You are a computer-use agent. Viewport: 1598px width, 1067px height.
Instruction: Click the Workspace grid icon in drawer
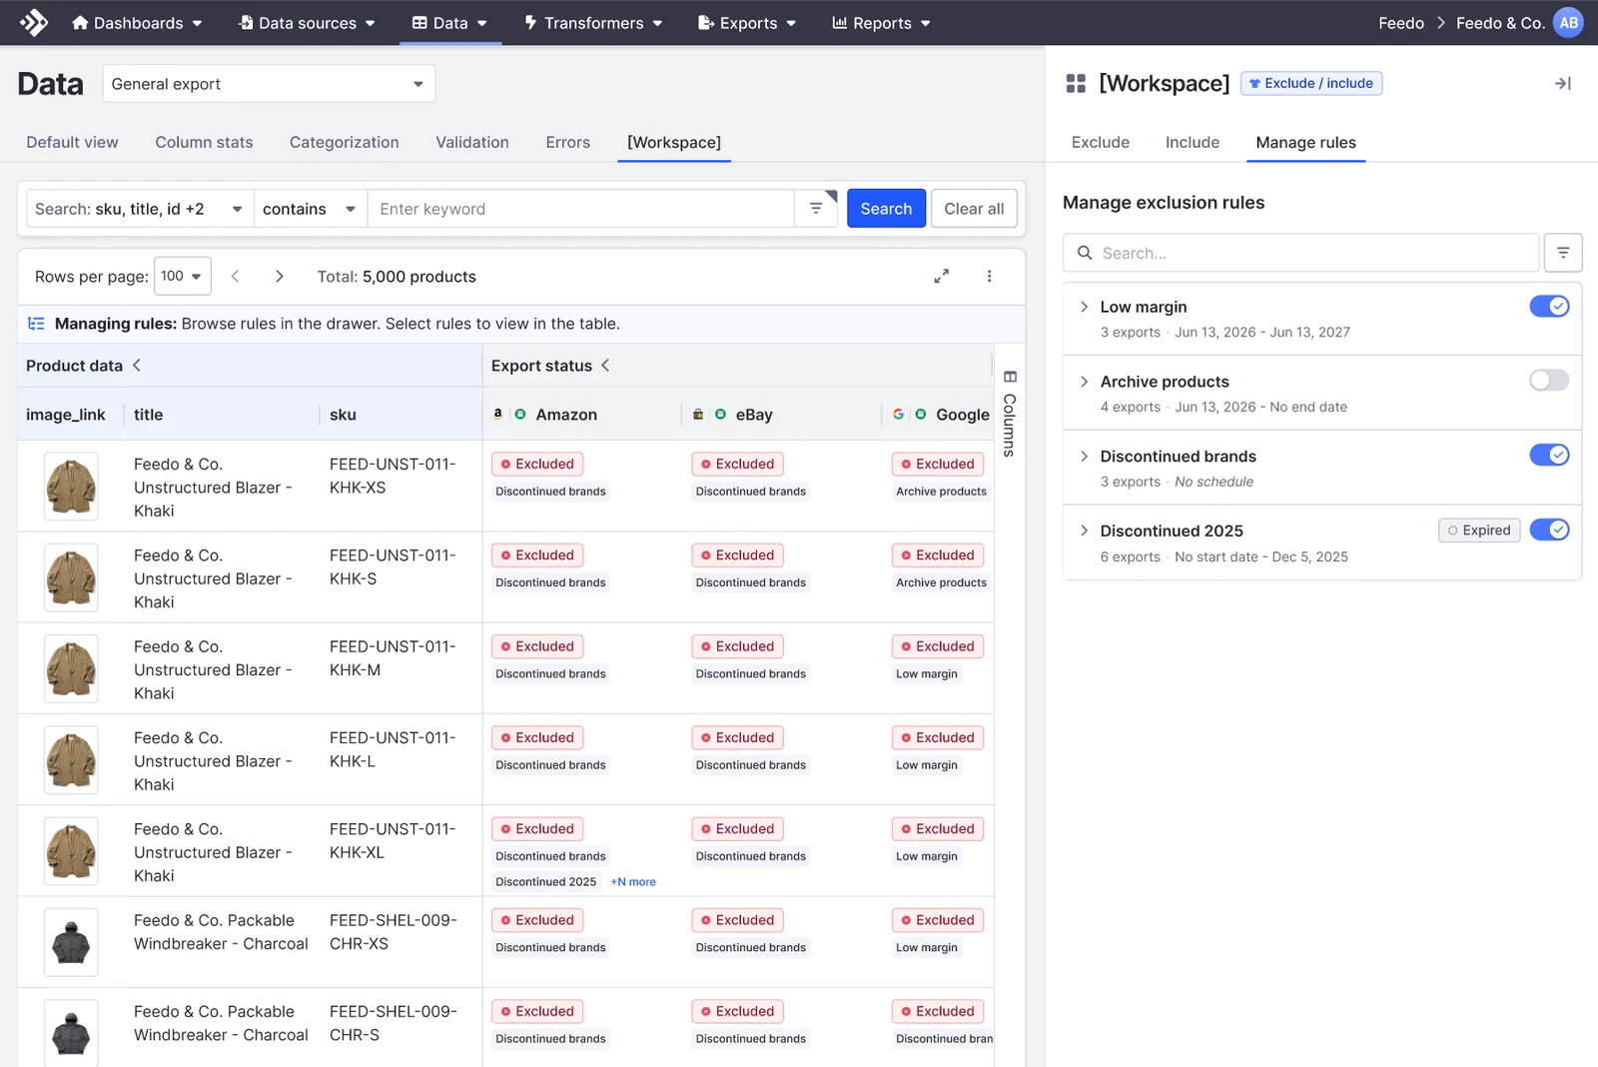click(1076, 84)
